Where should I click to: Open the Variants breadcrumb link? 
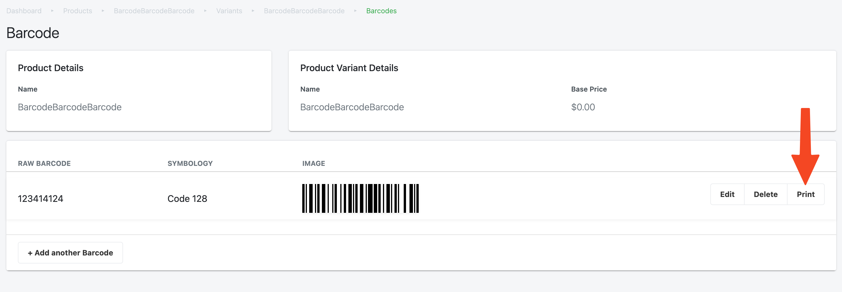pos(229,11)
